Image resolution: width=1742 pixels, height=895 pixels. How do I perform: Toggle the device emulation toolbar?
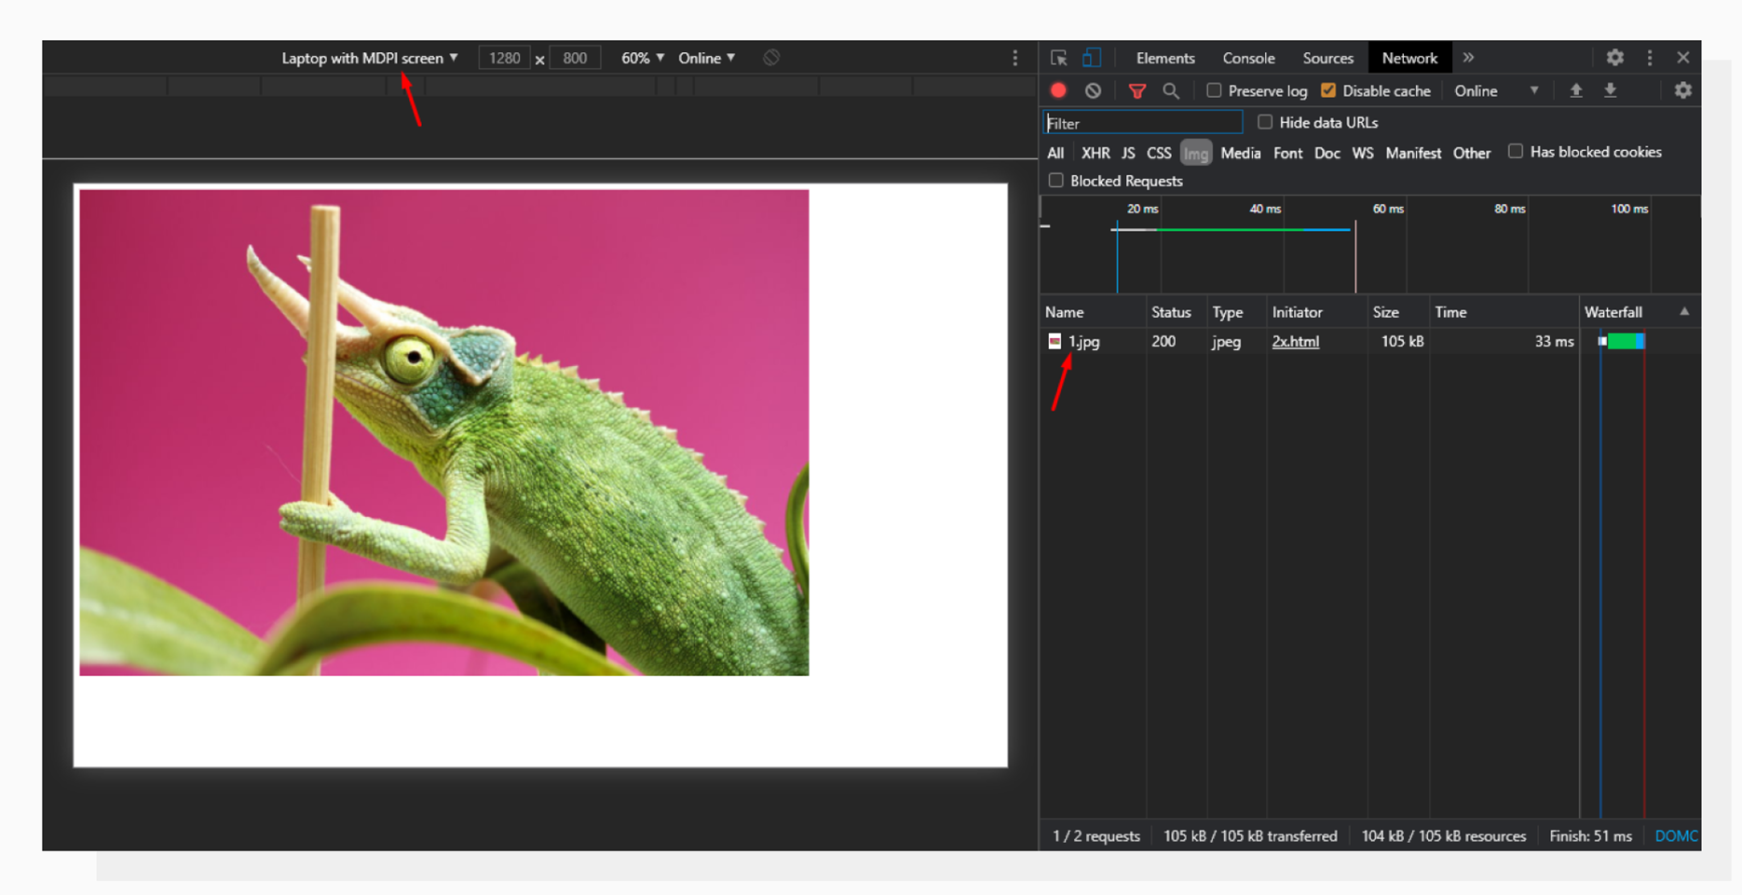pos(1092,57)
